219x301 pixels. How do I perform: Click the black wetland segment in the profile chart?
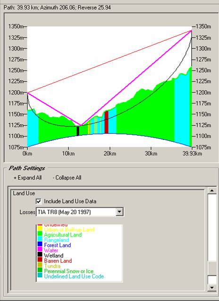point(78,131)
